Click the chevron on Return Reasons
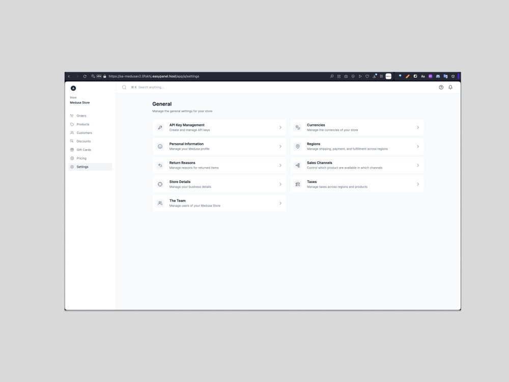The width and height of the screenshot is (509, 382). (280, 166)
